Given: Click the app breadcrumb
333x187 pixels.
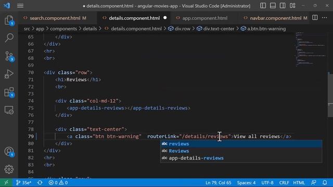Looking at the screenshot, I should coord(40,29).
